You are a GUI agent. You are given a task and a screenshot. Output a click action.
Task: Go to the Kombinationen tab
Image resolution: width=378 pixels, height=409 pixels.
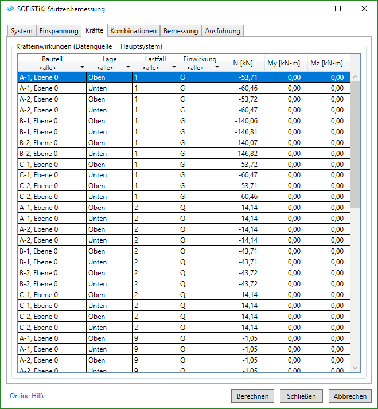[x=133, y=31]
